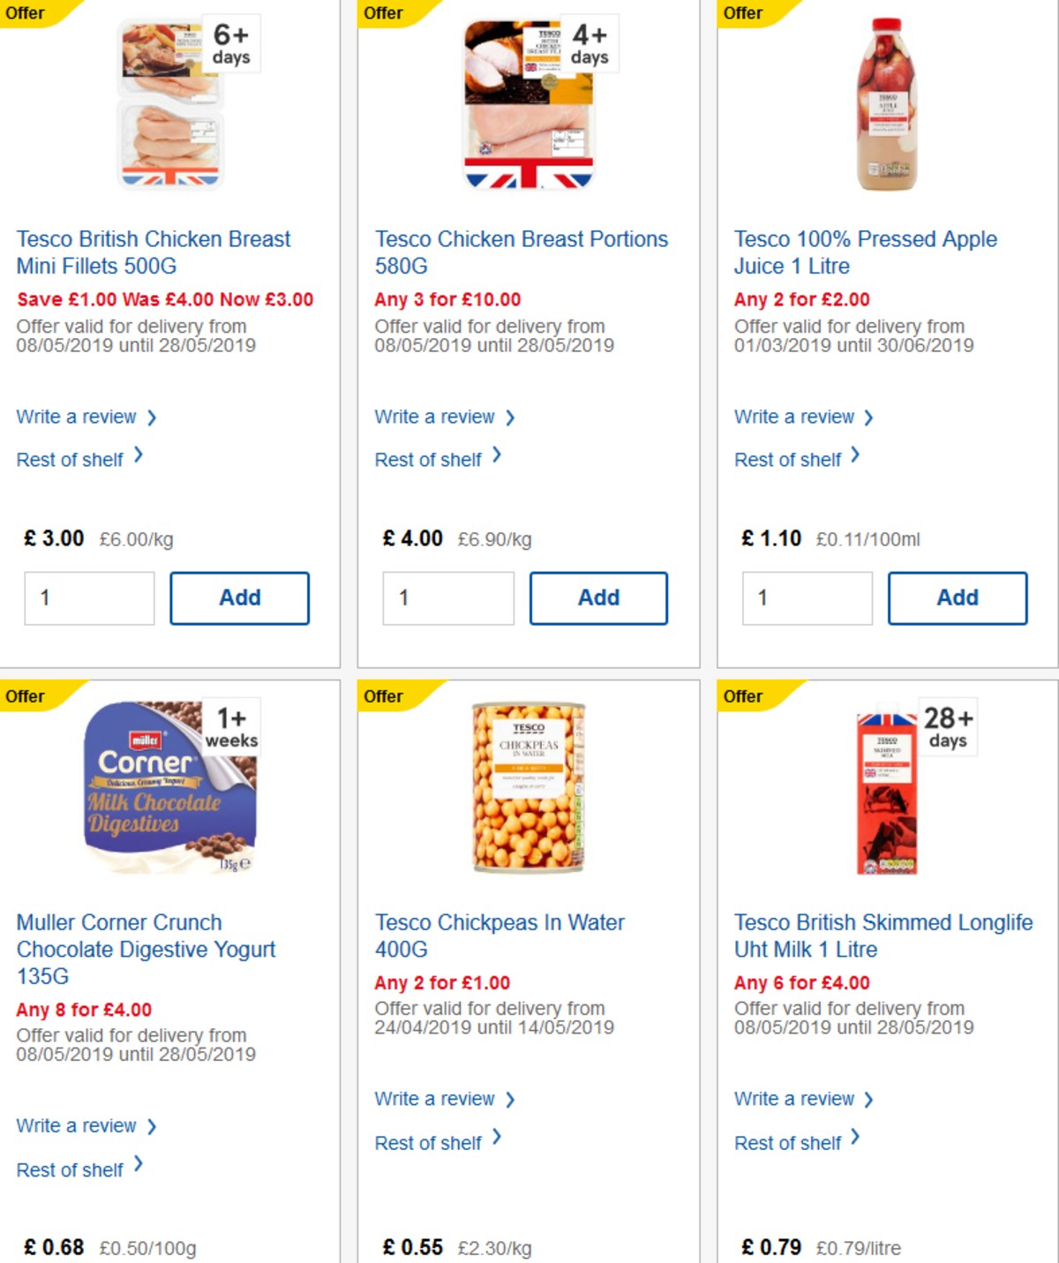Add Tesco Chicken Breast Portions 580G to basket

click(598, 598)
